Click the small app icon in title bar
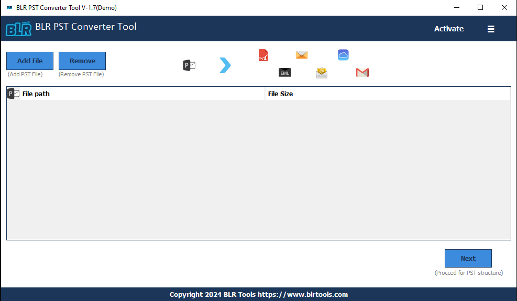 click(x=9, y=7)
